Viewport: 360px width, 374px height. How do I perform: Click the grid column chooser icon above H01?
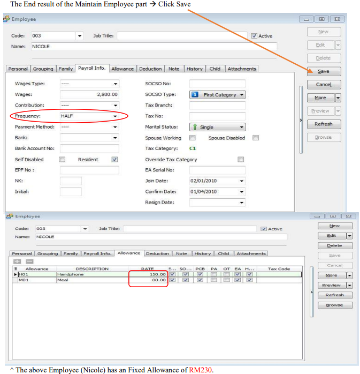pos(15,269)
